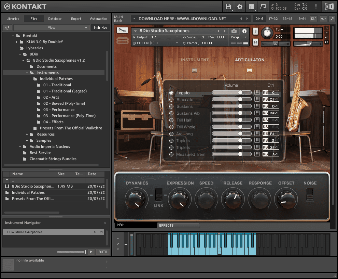338x279 pixels.
Task: Click the minimized view window icon
Action: pyautogui.click(x=263, y=7)
